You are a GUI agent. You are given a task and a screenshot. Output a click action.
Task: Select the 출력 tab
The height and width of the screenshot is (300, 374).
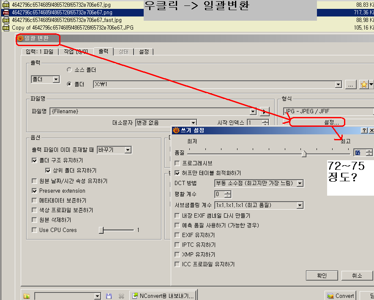tap(104, 51)
